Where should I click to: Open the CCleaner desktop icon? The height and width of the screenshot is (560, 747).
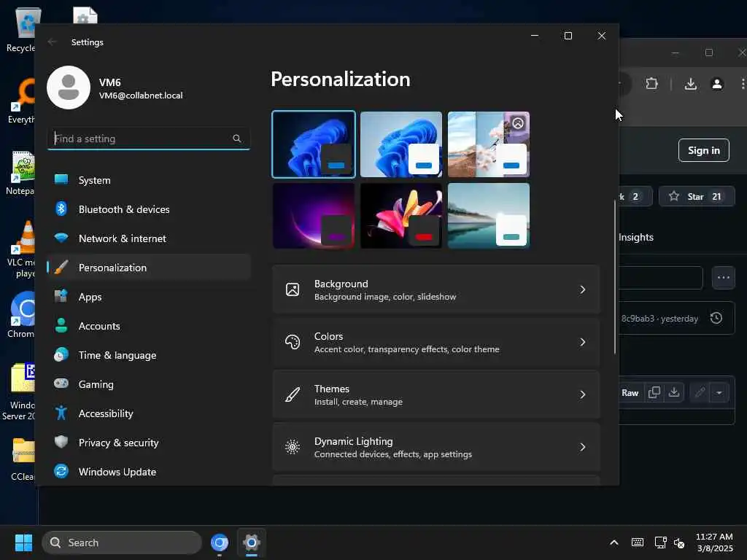tap(23, 459)
